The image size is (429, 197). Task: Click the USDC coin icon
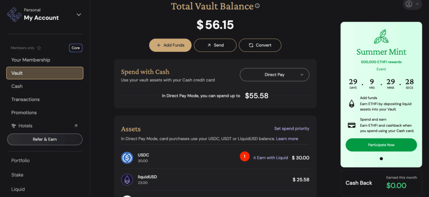pos(127,158)
